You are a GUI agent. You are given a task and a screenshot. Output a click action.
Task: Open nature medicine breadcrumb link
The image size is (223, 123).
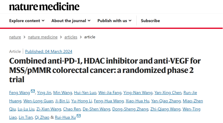point(43,37)
